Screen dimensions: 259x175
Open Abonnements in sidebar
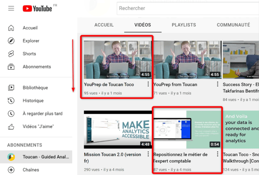coord(37,67)
